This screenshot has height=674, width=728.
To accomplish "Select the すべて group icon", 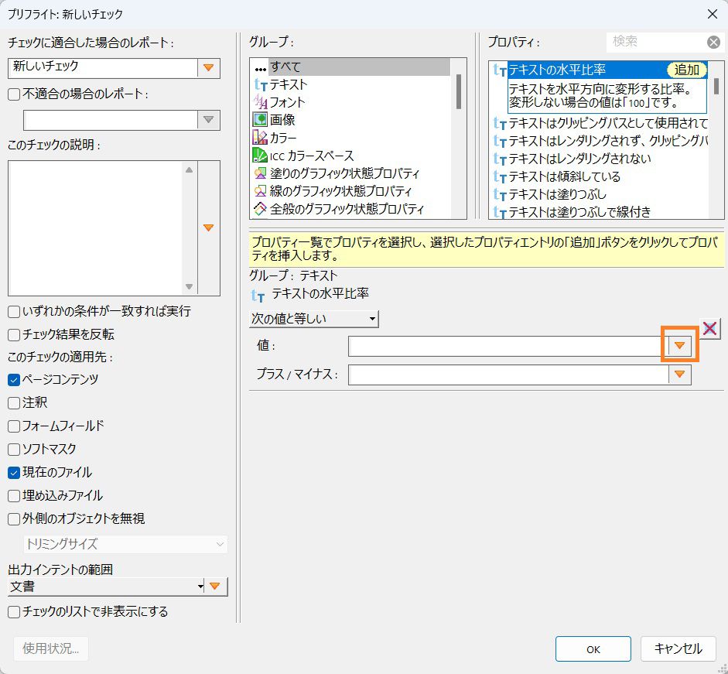I will [259, 69].
